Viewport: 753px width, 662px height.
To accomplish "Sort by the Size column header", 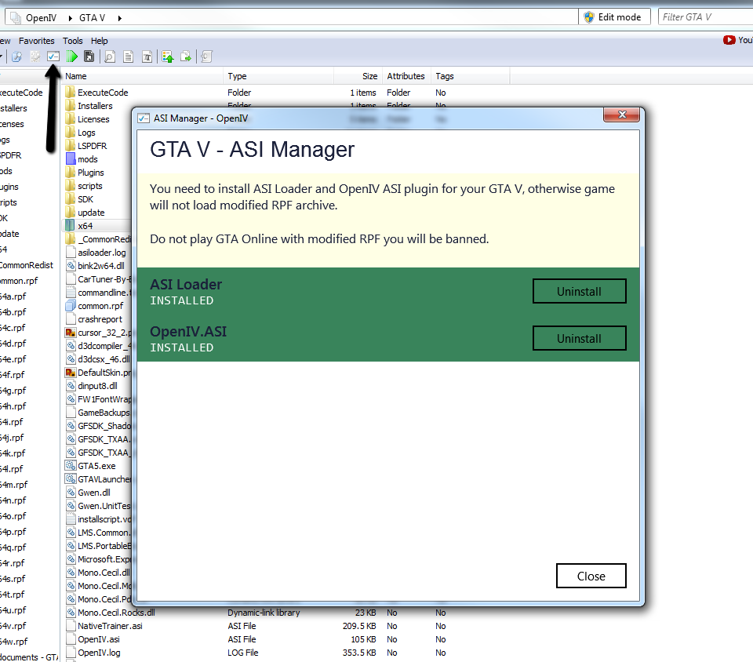I will click(x=358, y=76).
